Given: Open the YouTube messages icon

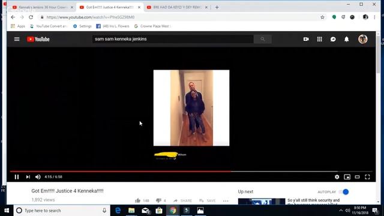Looking at the screenshot, I should pyautogui.click(x=333, y=39).
